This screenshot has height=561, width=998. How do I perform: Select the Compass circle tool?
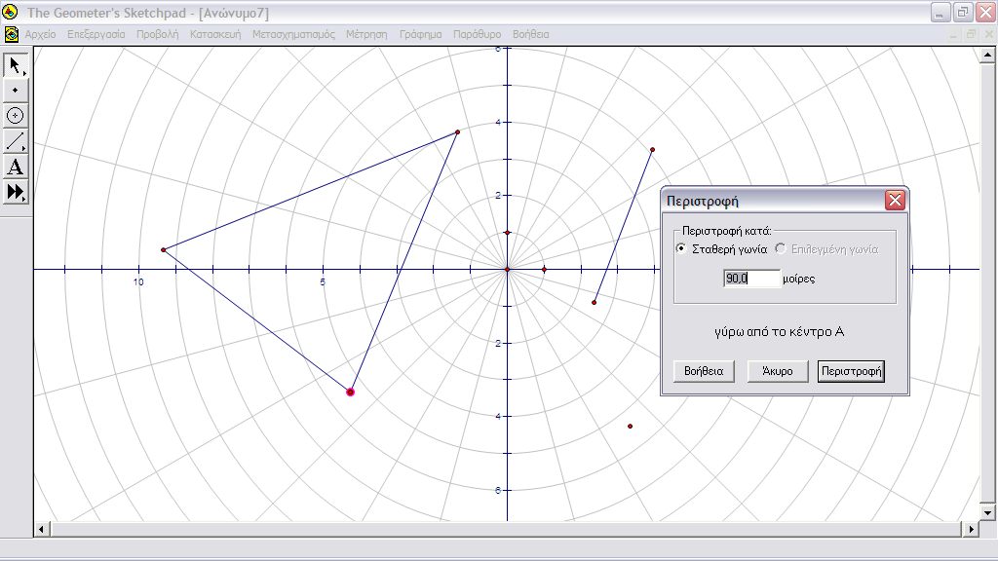click(x=16, y=116)
